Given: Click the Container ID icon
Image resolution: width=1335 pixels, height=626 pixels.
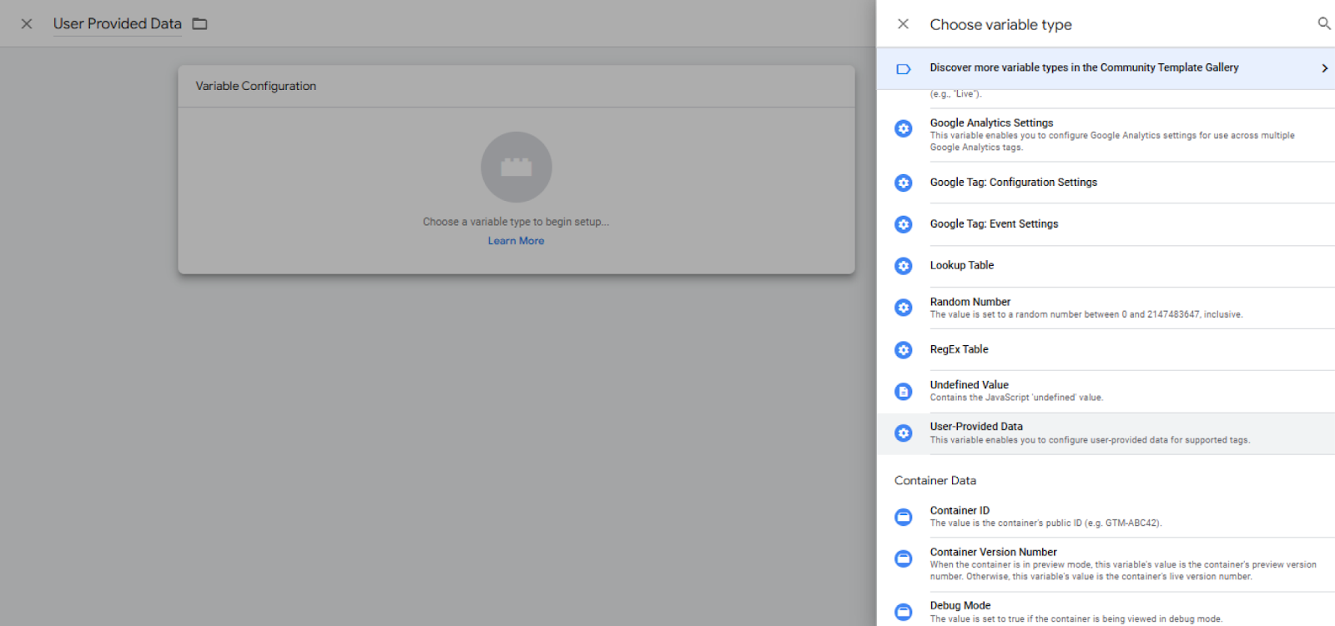Looking at the screenshot, I should pos(904,517).
